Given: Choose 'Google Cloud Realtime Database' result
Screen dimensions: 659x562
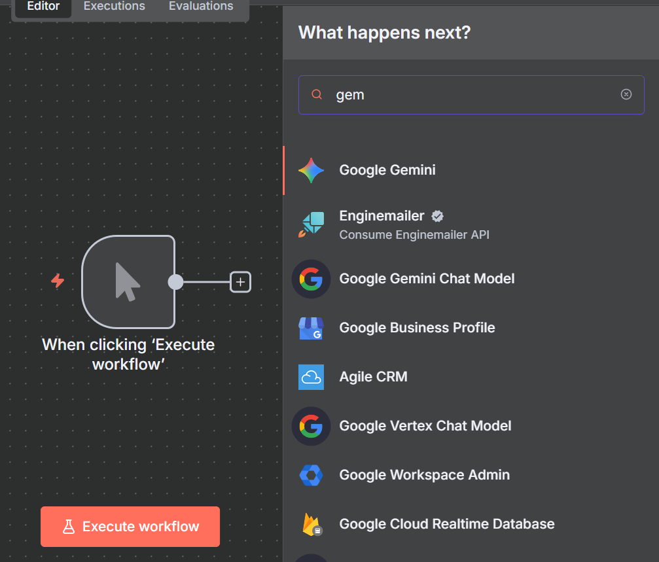Looking at the screenshot, I should [x=447, y=524].
